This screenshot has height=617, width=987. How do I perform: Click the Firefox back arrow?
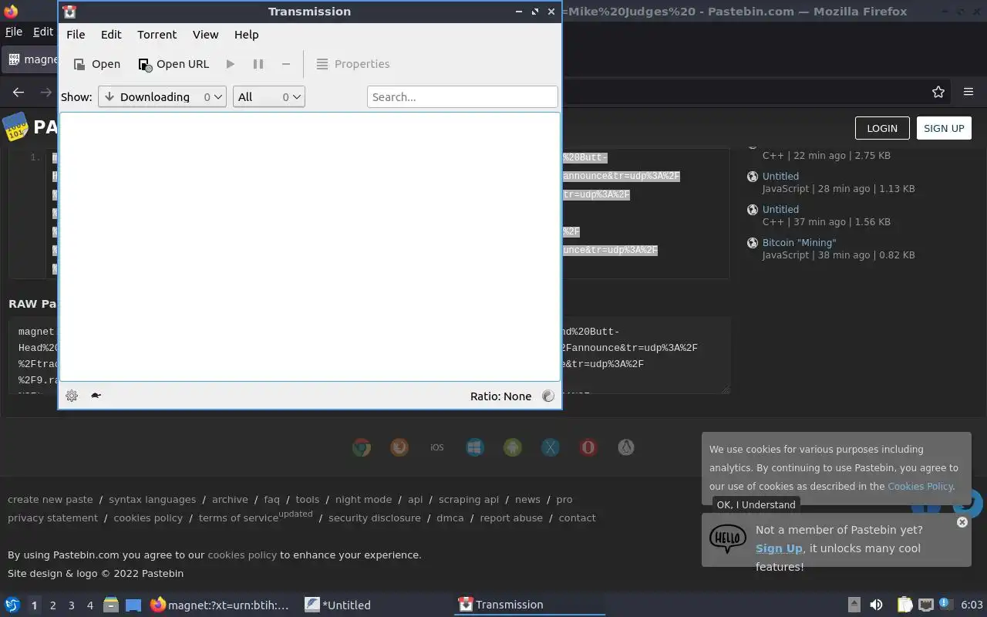point(19,93)
